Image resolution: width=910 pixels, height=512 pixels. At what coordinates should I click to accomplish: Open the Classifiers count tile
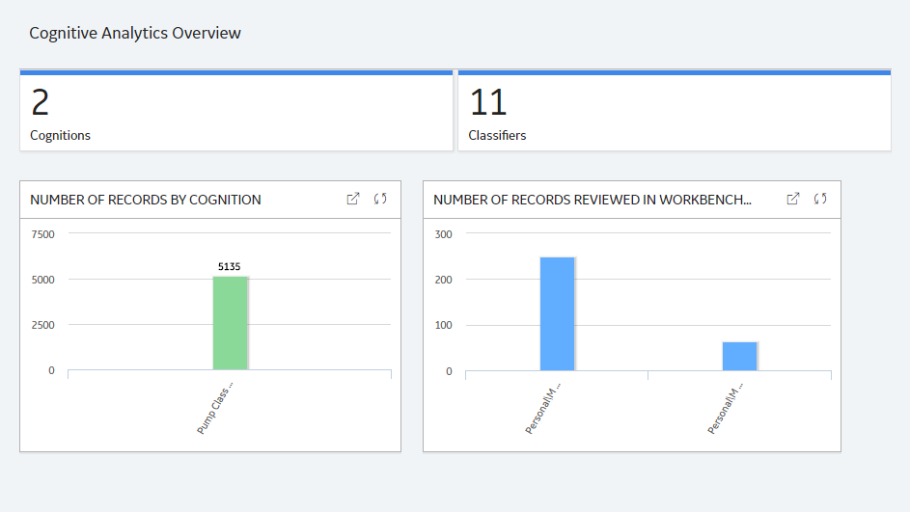675,110
